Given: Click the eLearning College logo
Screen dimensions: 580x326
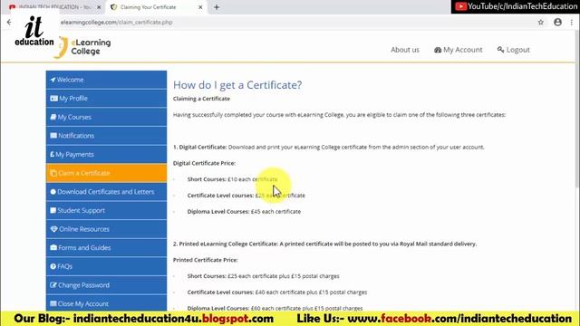Looking at the screenshot, I should (83, 47).
